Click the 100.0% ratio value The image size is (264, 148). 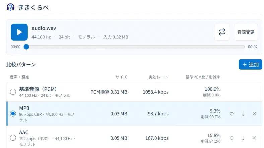coord(213,89)
